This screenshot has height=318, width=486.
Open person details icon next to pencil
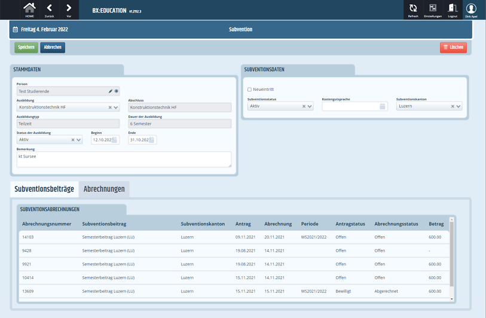(x=116, y=91)
